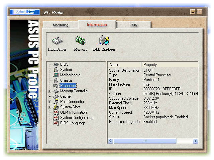The height and width of the screenshot is (160, 214).
Task: Select the highlighted Processor item
Action: (x=68, y=86)
